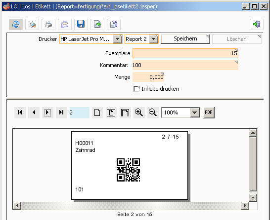
Task: Click the Exemplare input field
Action: (185, 53)
